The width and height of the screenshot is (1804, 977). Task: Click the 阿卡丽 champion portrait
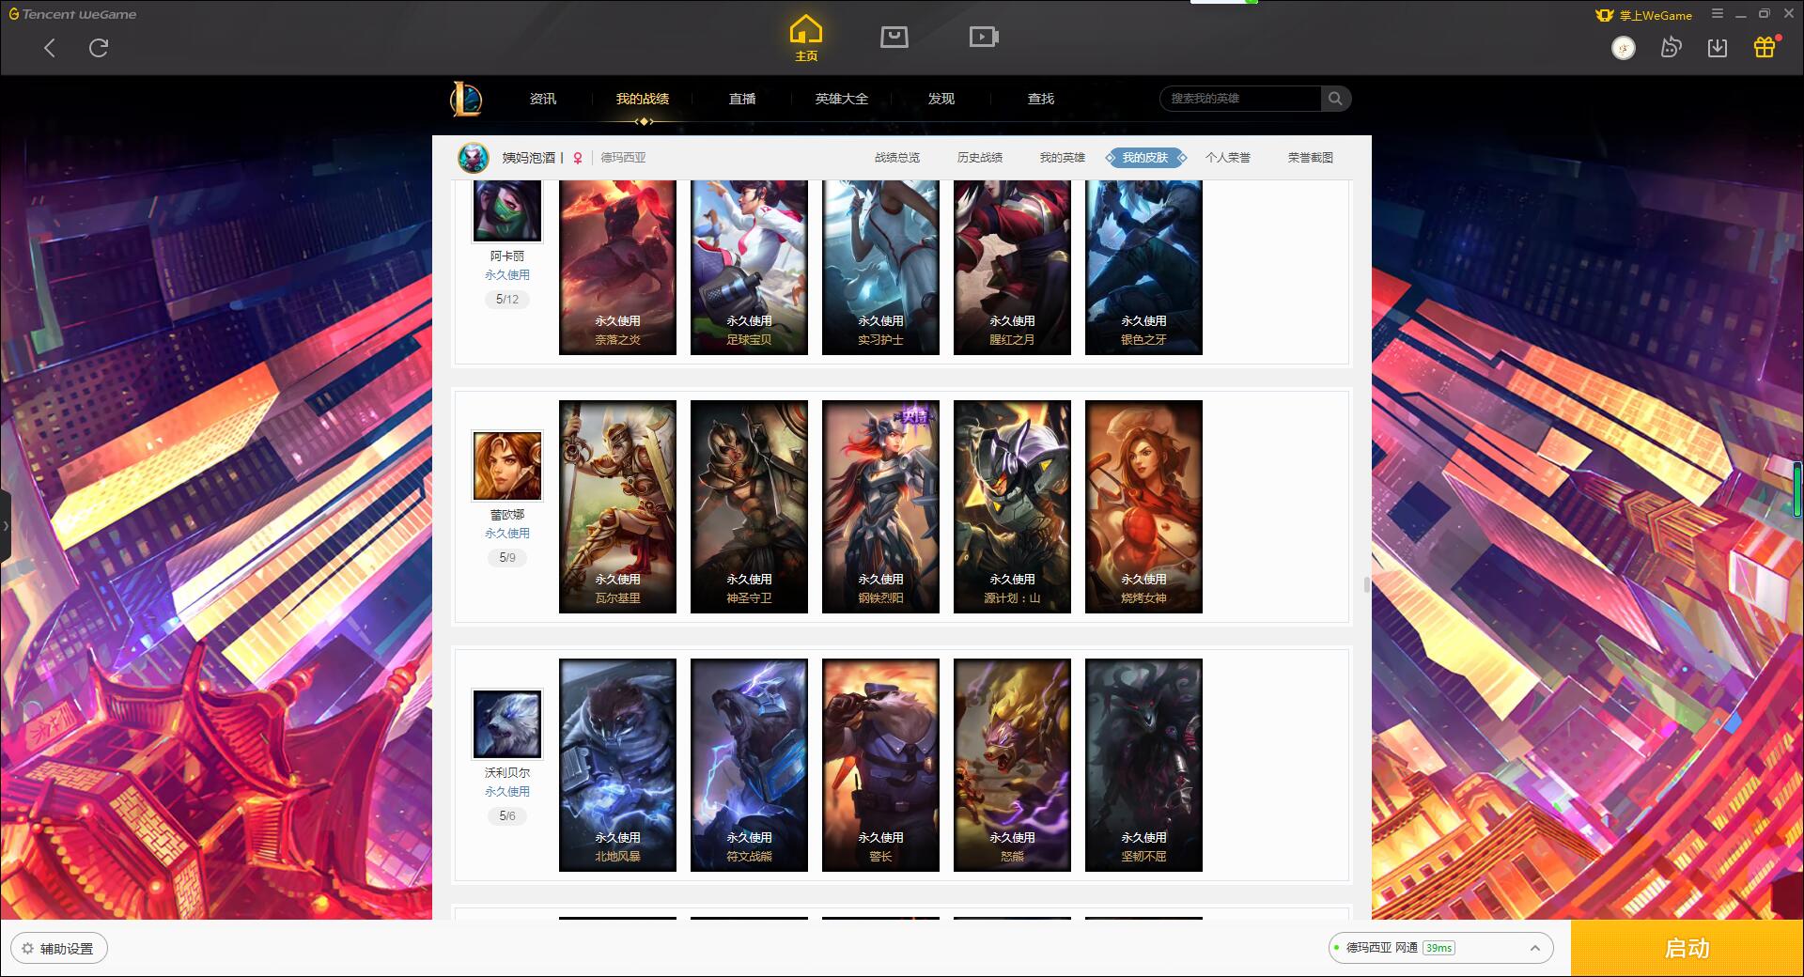[507, 210]
